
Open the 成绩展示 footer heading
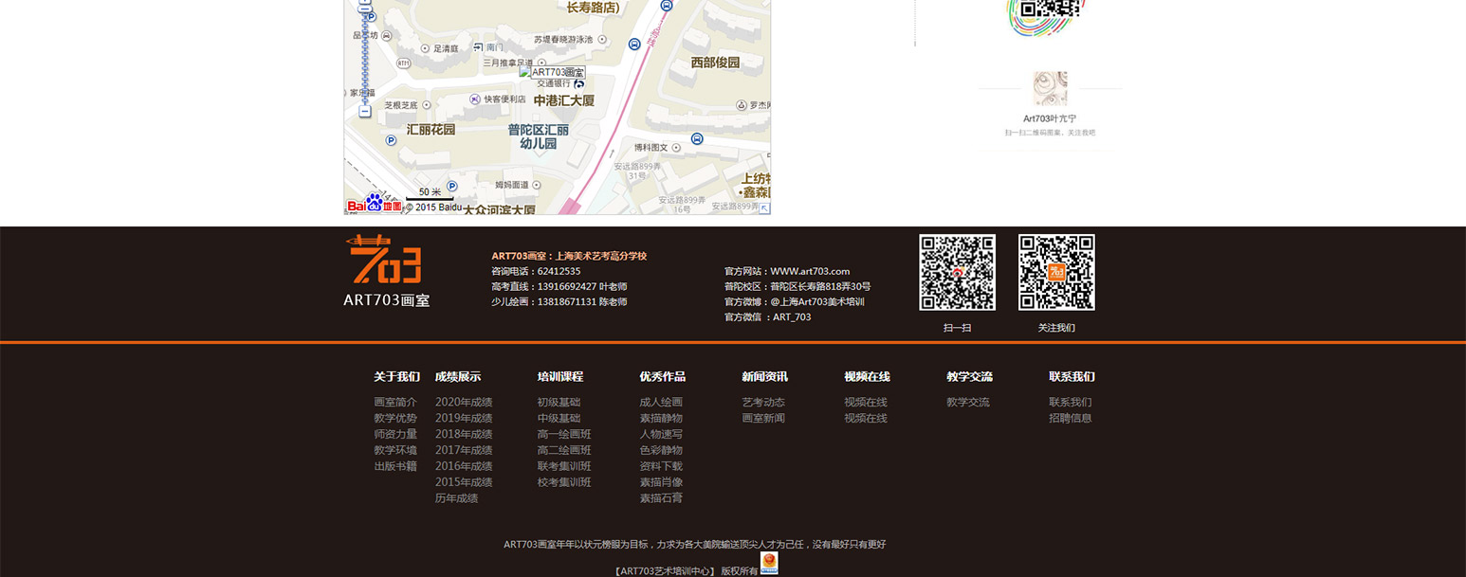[458, 376]
